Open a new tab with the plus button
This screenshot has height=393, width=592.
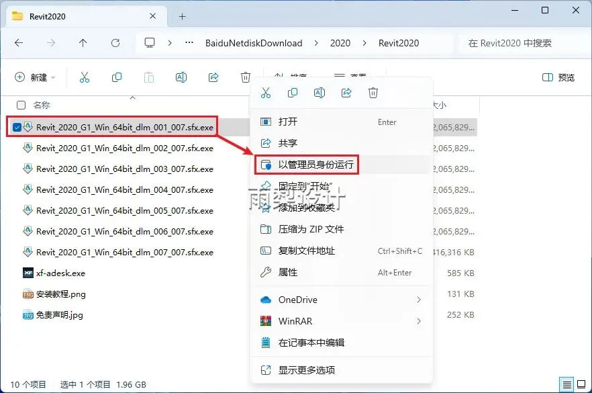click(x=183, y=17)
